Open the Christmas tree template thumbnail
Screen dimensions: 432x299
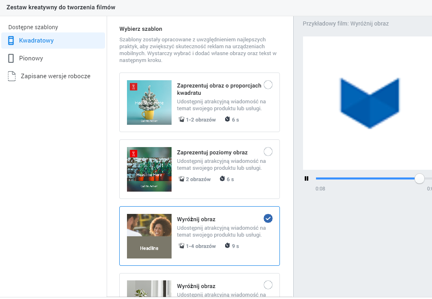(x=149, y=103)
